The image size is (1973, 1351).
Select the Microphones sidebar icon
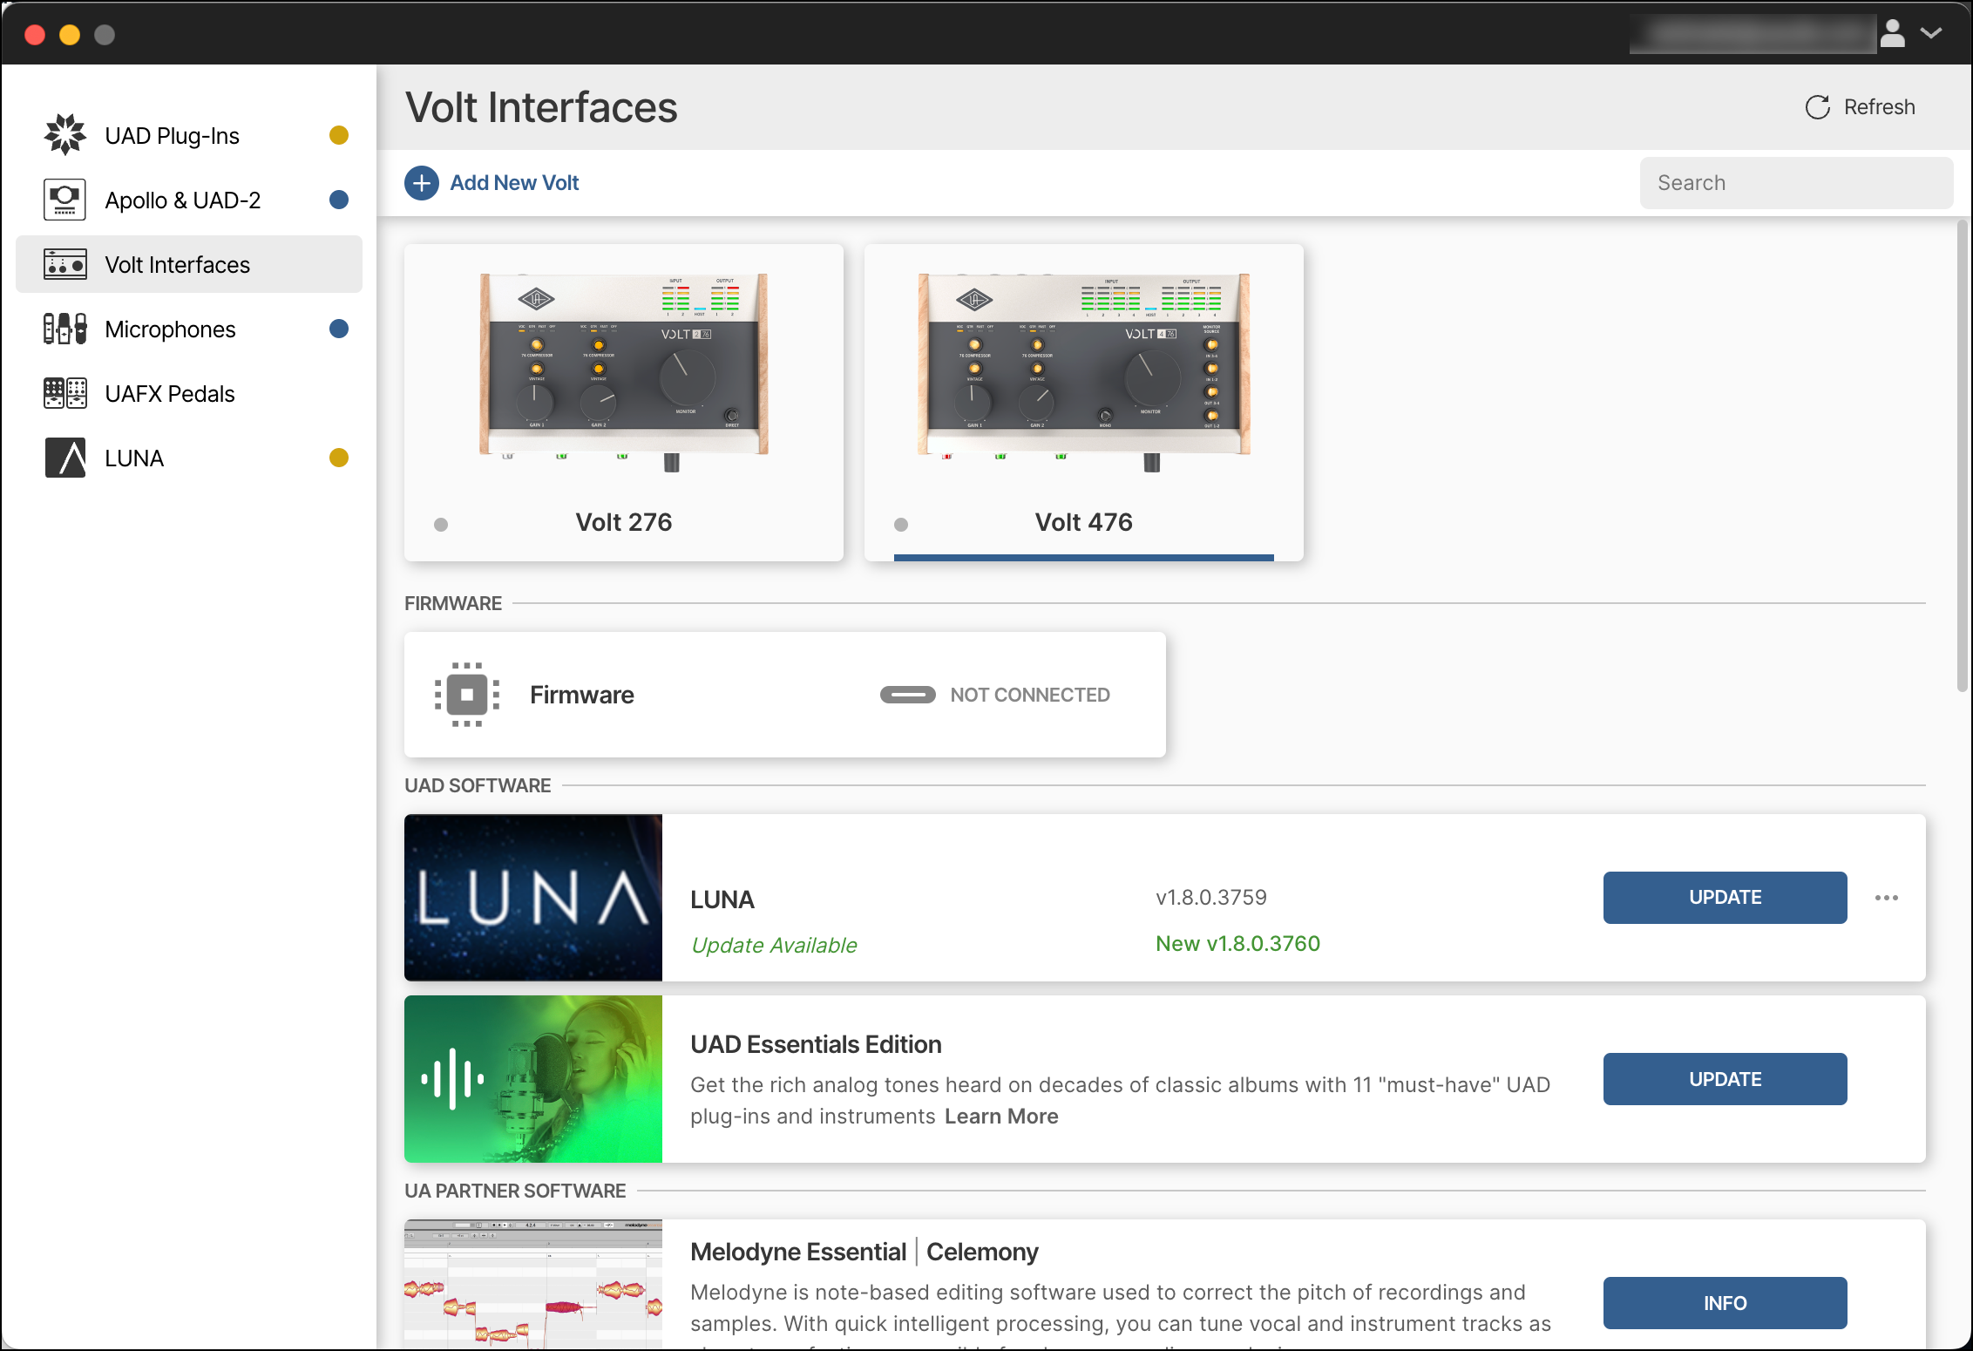tap(65, 329)
